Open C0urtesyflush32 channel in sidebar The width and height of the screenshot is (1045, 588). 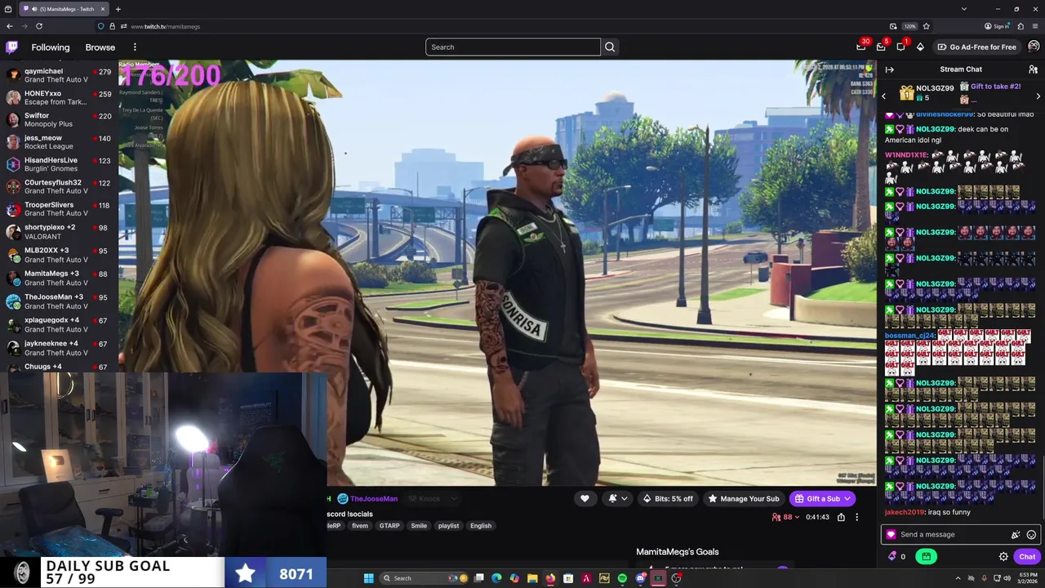coord(59,187)
